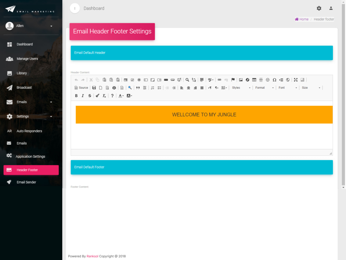Open the Replace tool
Viewport: 346px width, 260px height.
tap(194, 80)
